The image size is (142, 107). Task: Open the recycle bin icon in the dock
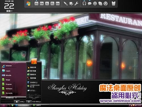pyautogui.click(x=114, y=4)
